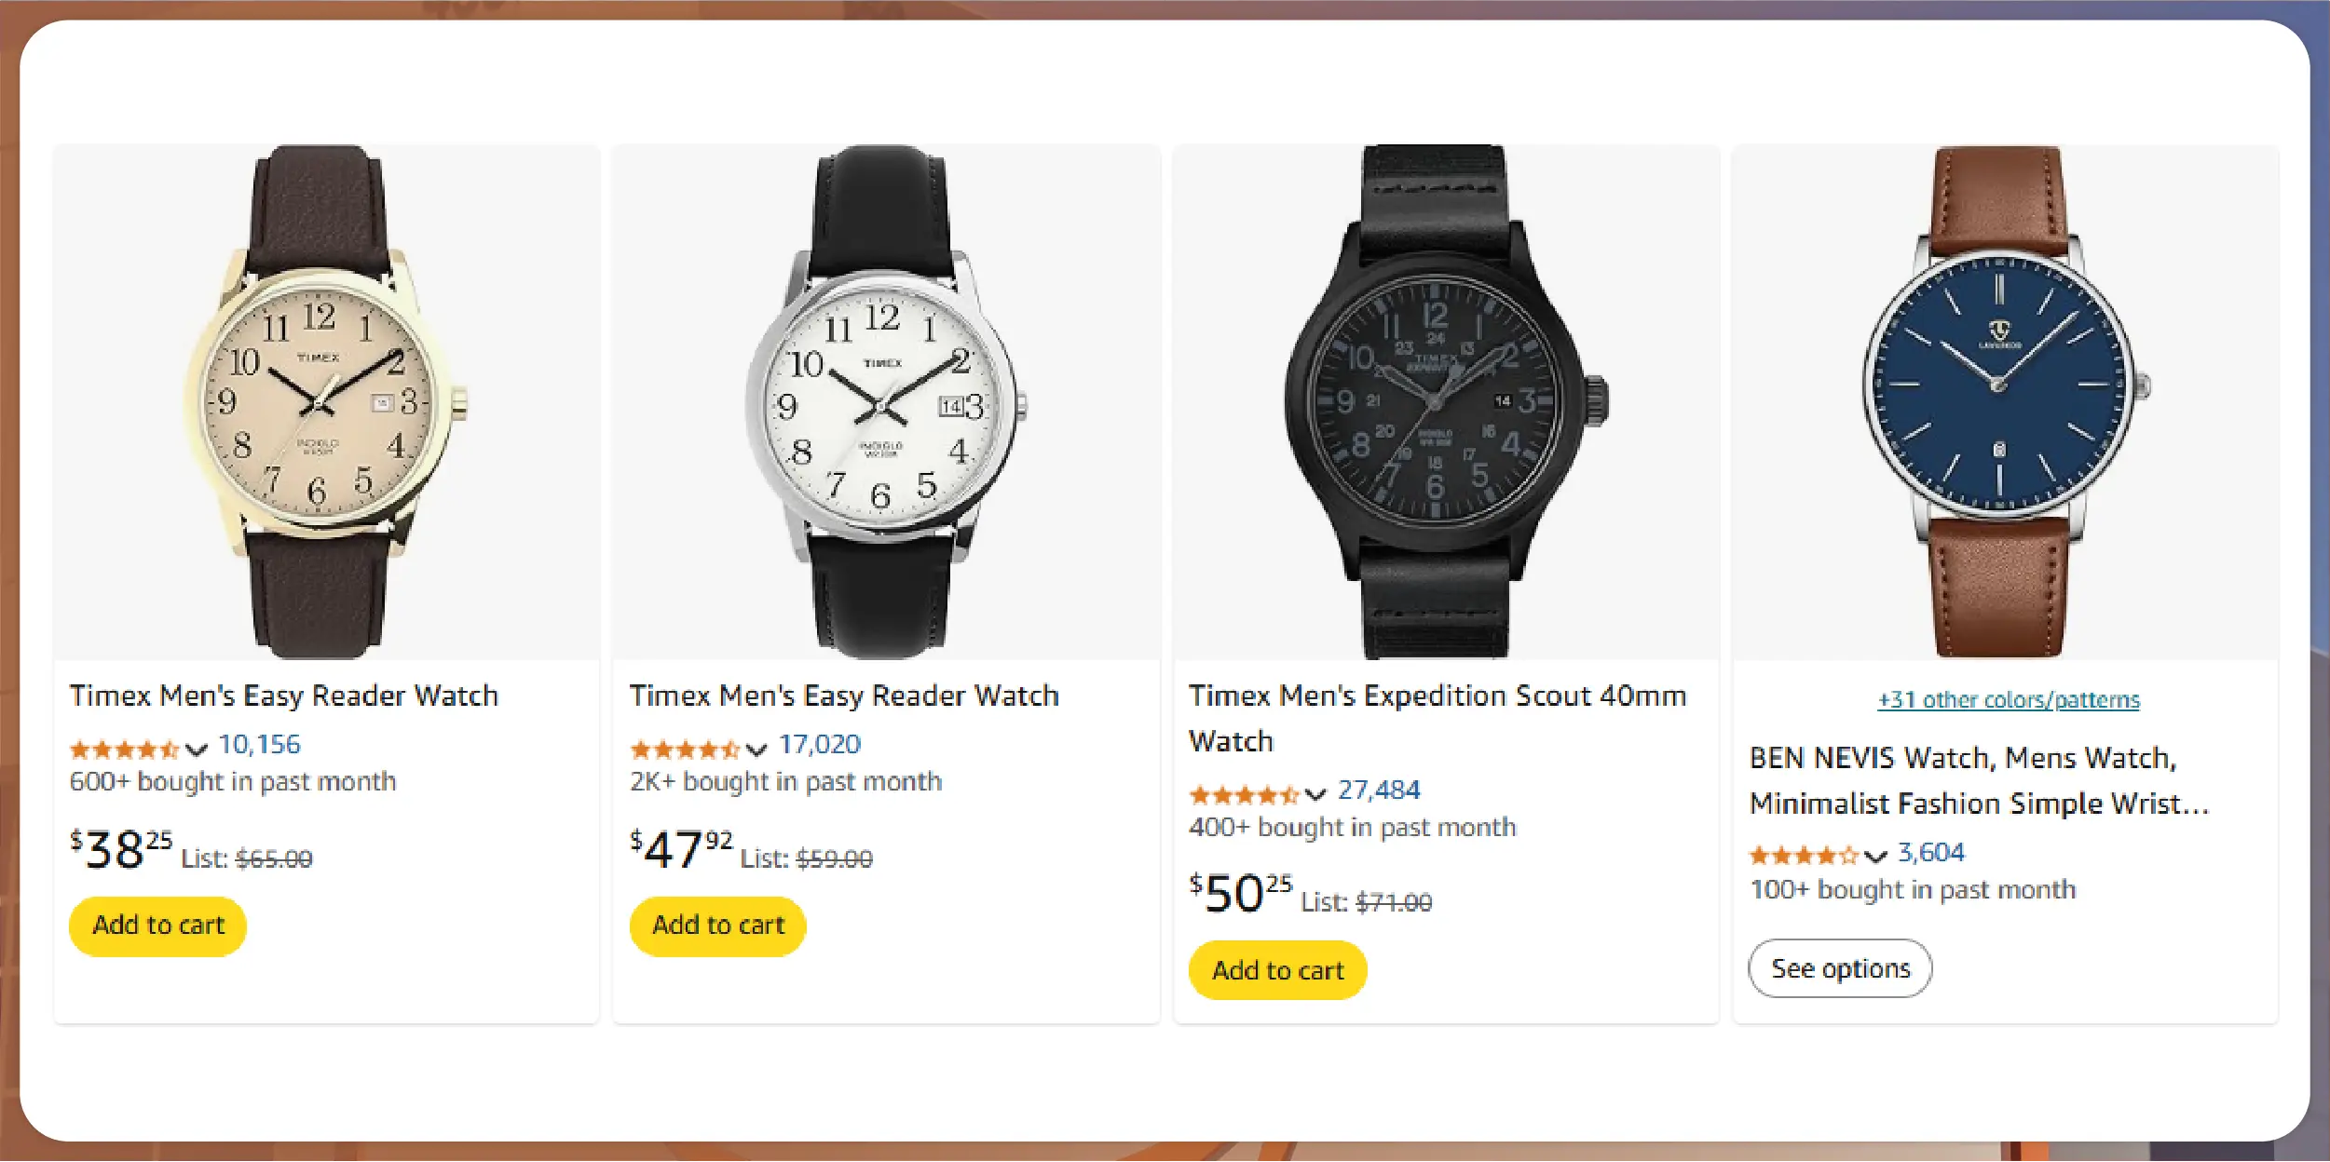Click star rating icons of BEN NEVIS watch
This screenshot has width=2330, height=1162.
pyautogui.click(x=1802, y=856)
